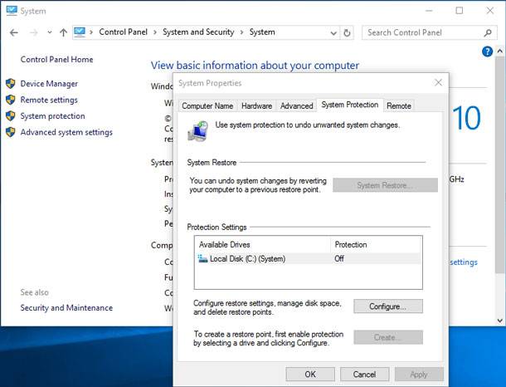Click shield icon beside Device Manager
This screenshot has height=387, width=506.
[10, 84]
